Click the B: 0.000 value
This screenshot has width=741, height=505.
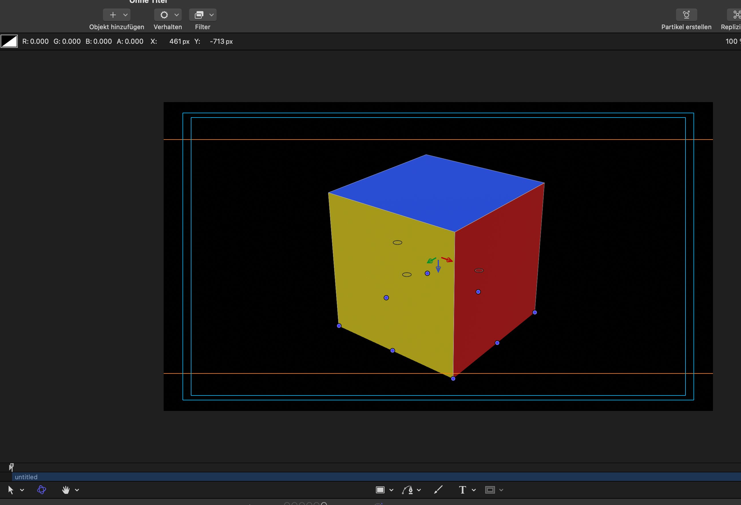tap(98, 41)
